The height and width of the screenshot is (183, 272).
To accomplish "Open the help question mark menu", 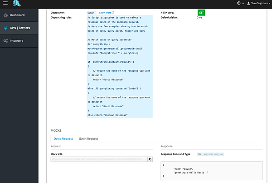I will coord(239,4).
